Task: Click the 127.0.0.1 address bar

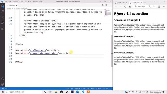Action: pyautogui.click(x=142, y=7)
